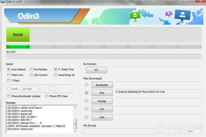
Task: Click the 'param.bin' log line
Action: (x=19, y=114)
